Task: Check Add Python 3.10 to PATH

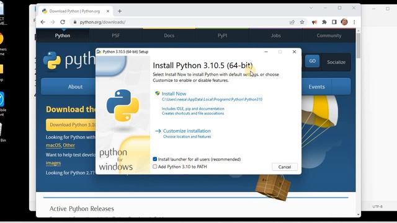Action: coord(154,167)
